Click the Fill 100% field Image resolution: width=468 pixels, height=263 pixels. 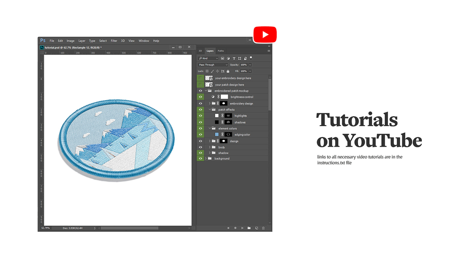pyautogui.click(x=244, y=71)
